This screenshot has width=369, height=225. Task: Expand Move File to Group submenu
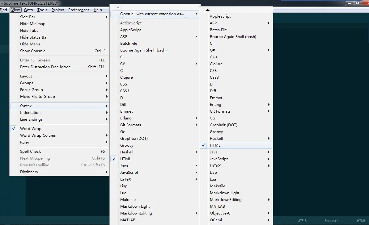60,97
